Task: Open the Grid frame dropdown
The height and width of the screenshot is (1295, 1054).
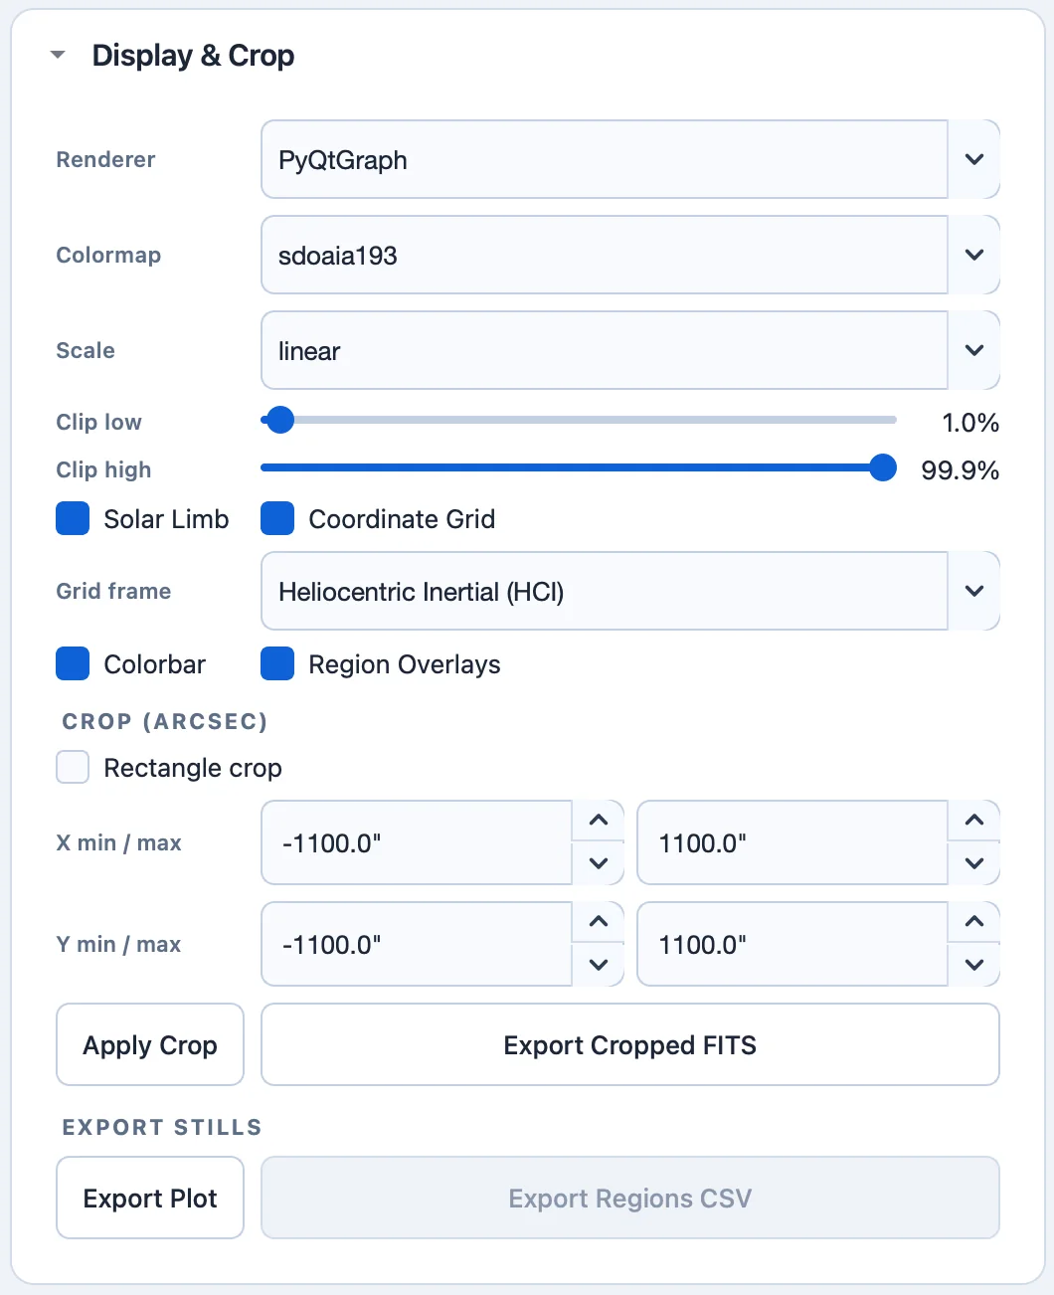Action: click(629, 592)
